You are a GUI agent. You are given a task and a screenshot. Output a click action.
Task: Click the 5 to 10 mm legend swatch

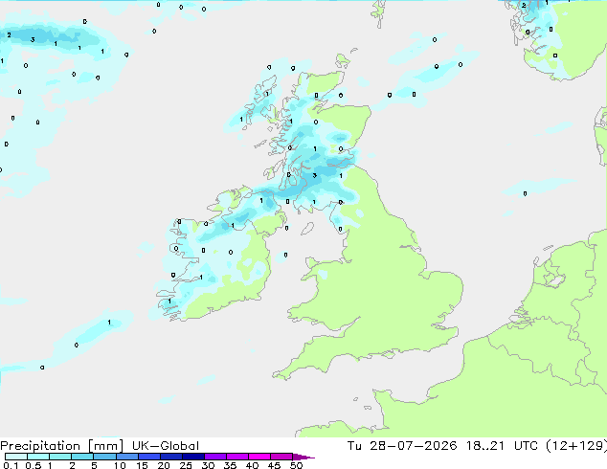(105, 457)
